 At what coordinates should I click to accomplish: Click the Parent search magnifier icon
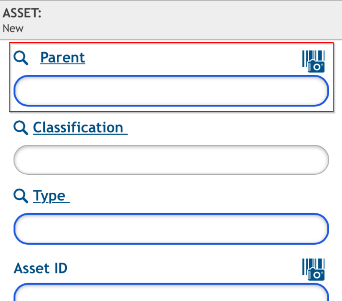[21, 58]
